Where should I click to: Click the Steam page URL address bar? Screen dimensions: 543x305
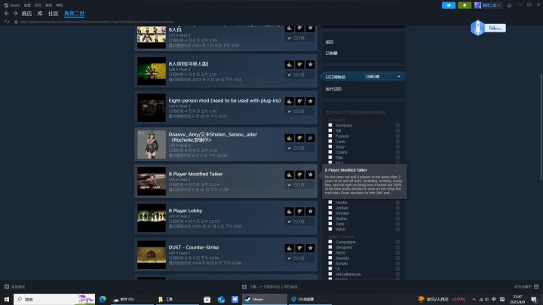(x=97, y=21)
